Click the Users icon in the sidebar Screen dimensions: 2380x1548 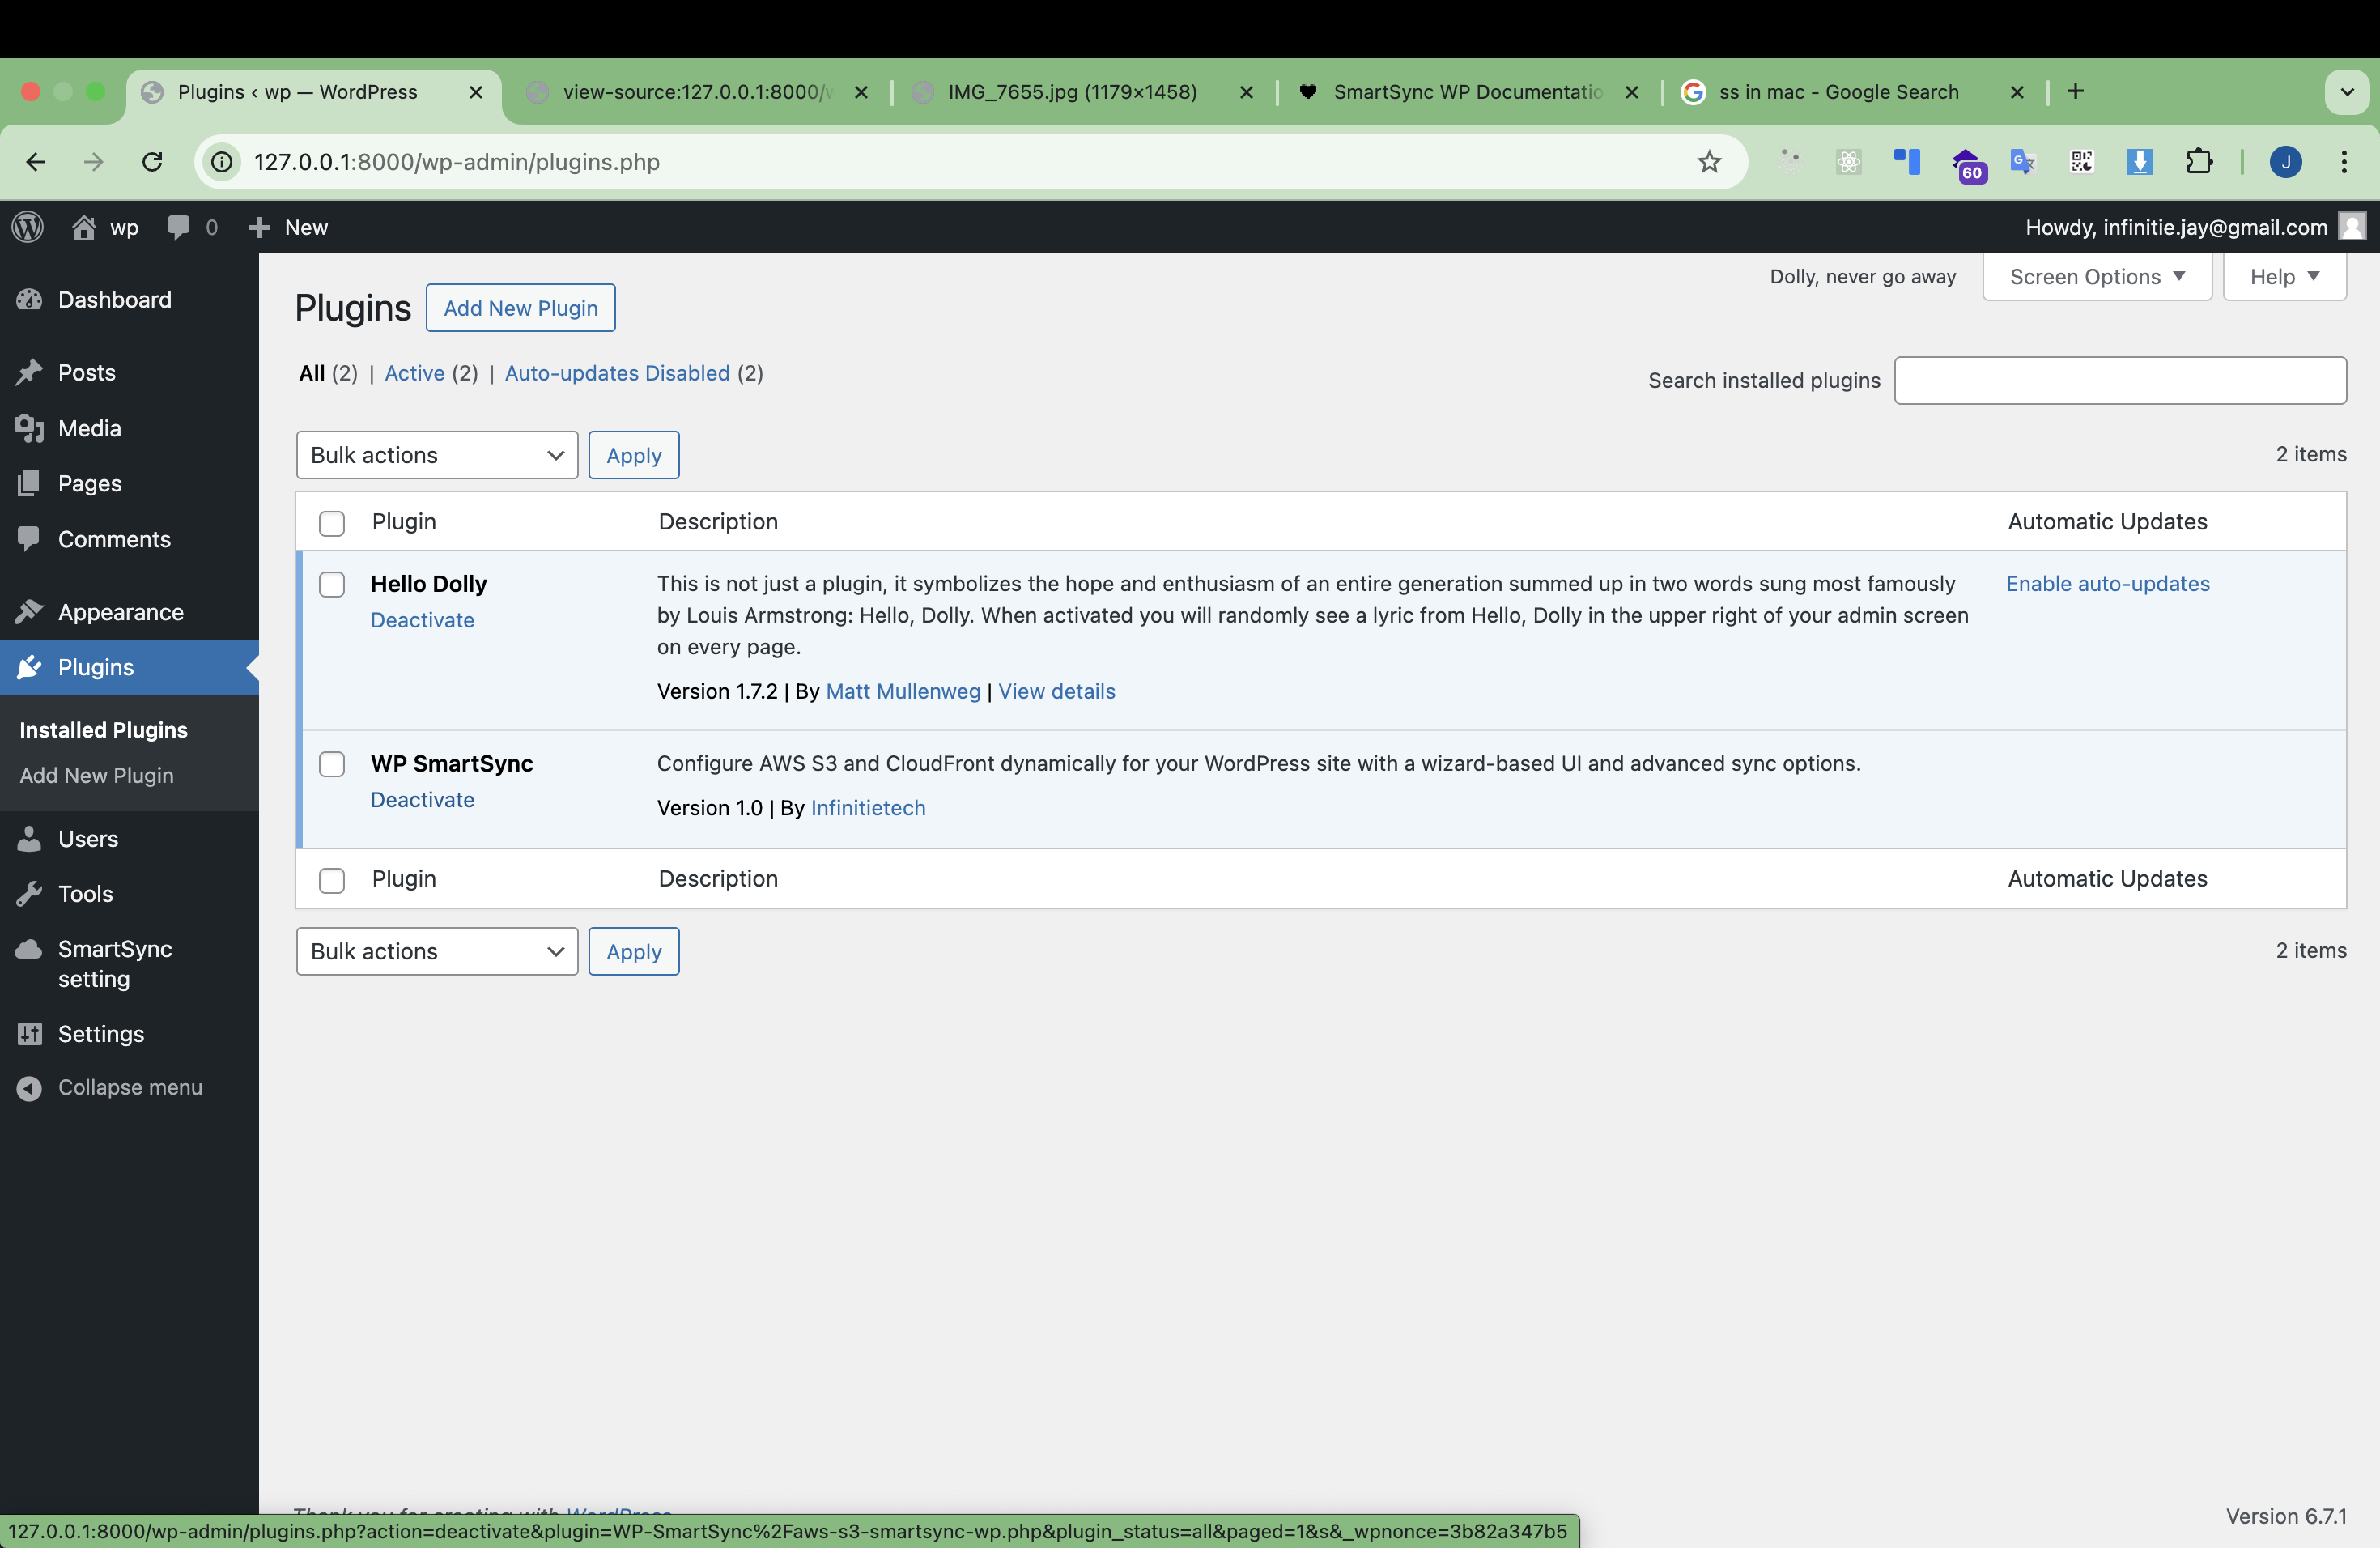31,838
